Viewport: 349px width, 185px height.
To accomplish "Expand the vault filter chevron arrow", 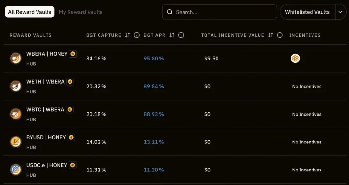I will 340,12.
